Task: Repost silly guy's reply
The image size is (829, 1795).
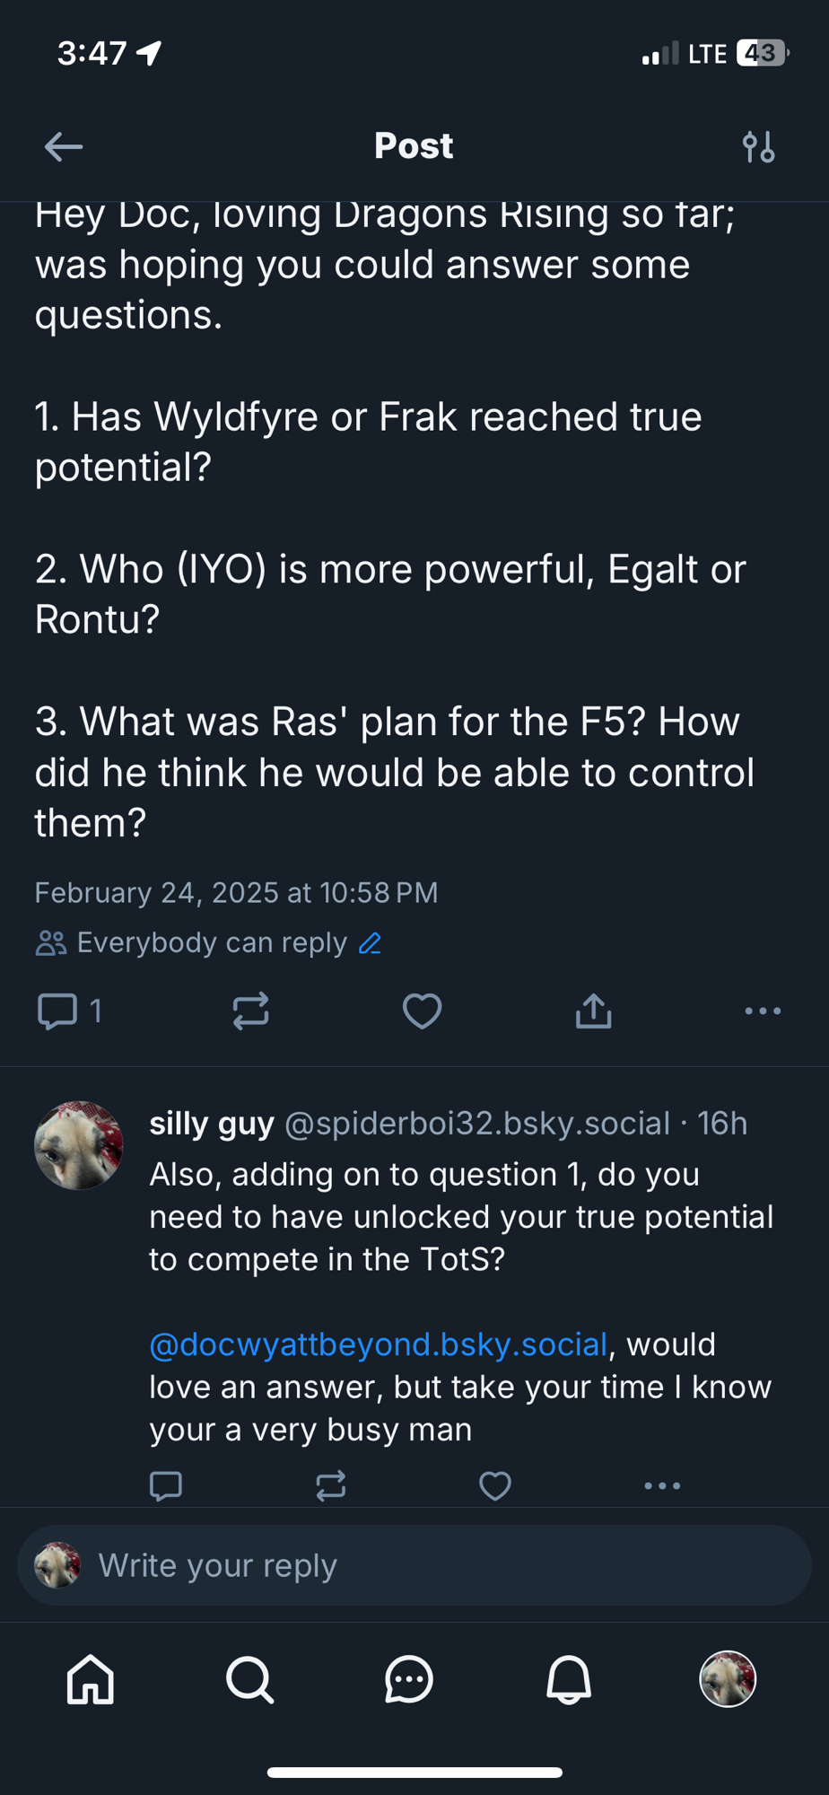Action: [x=331, y=1485]
